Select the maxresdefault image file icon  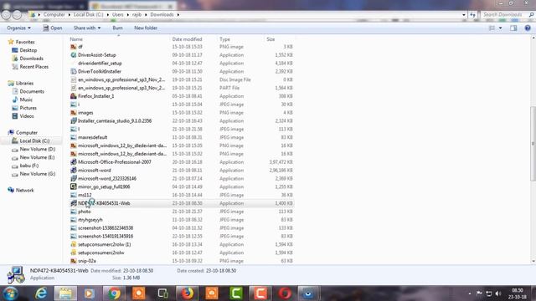[x=73, y=137]
